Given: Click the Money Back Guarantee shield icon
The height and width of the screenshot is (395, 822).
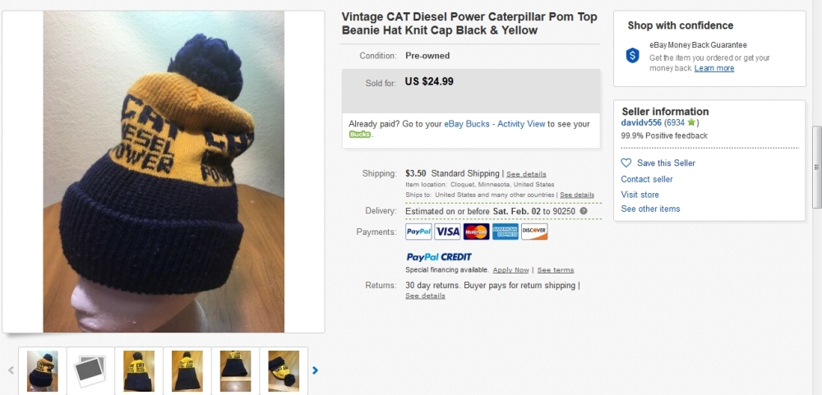Looking at the screenshot, I should [632, 55].
